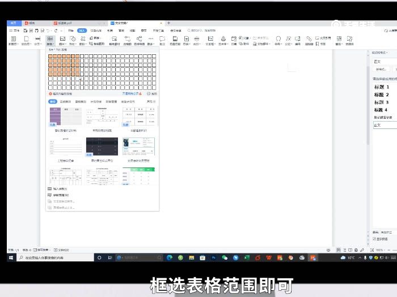Image resolution: width=397 pixels, height=297 pixels.
Task: Click the green-header table template thumbnail
Action: coord(138,176)
